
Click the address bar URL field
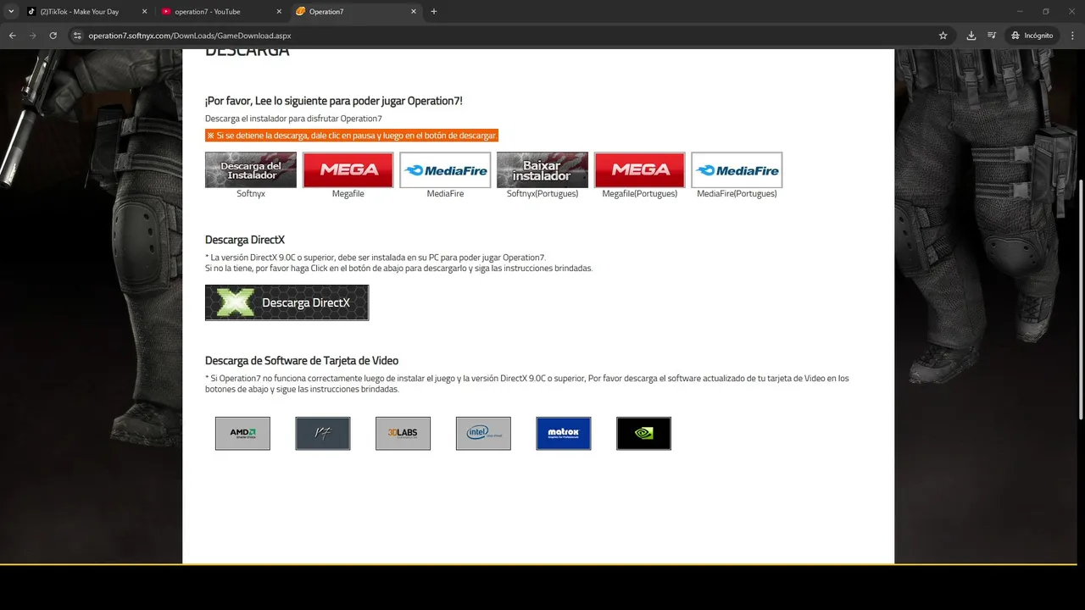pyautogui.click(x=509, y=36)
